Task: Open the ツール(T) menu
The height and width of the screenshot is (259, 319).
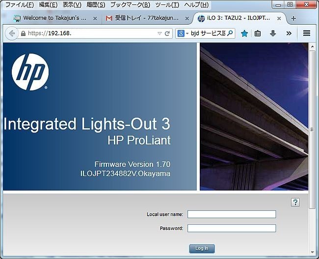Action: pyautogui.click(x=167, y=5)
